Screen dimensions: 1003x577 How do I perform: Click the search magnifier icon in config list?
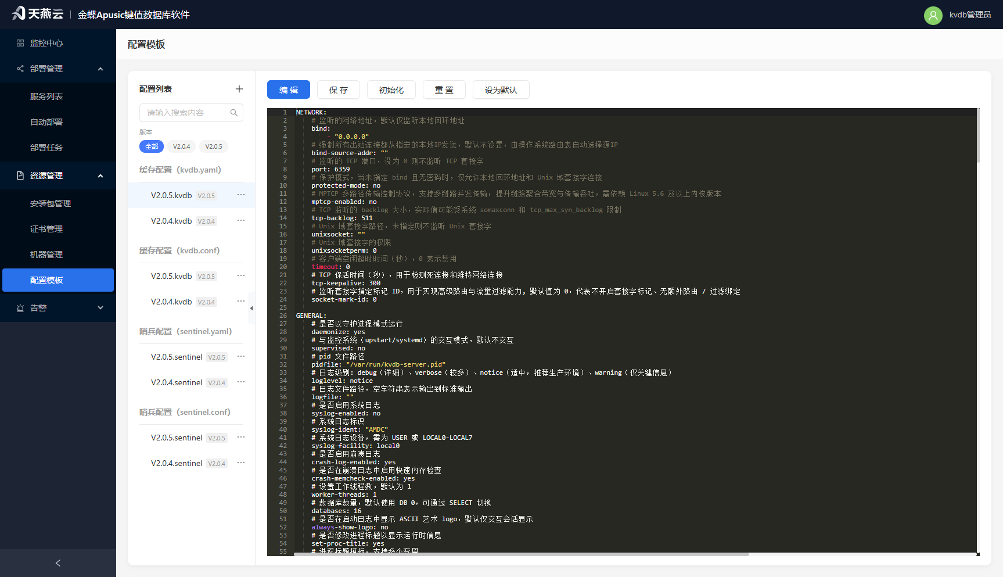coord(234,113)
